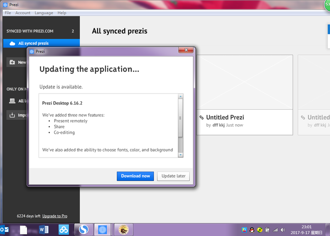Click the New prezi folder icon
The height and width of the screenshot is (236, 330).
12,62
